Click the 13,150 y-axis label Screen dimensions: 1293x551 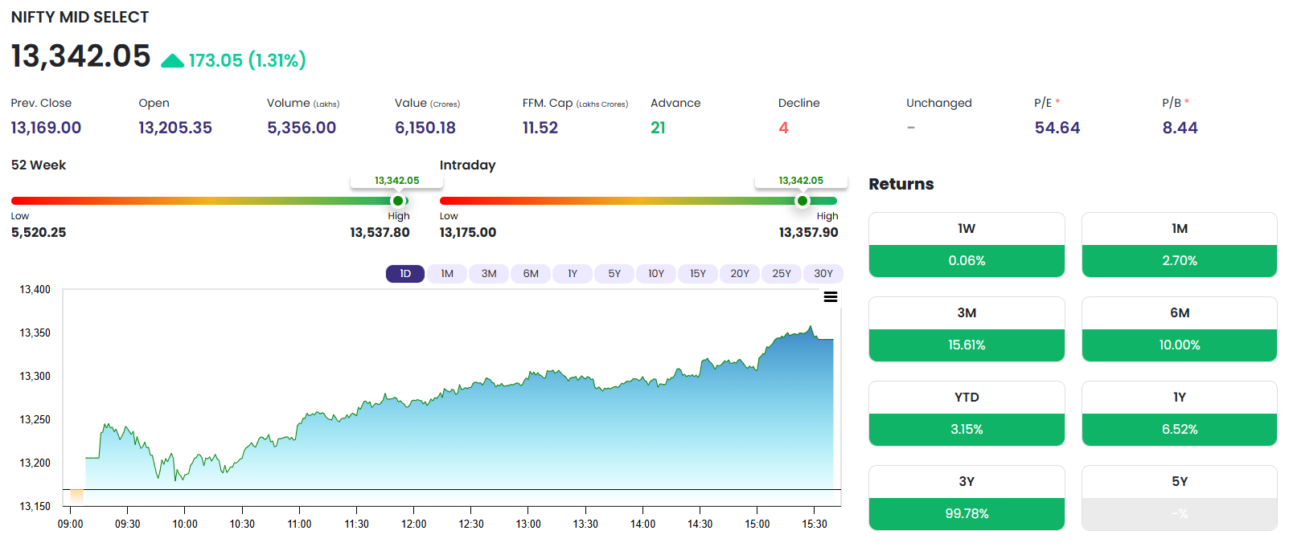click(35, 506)
